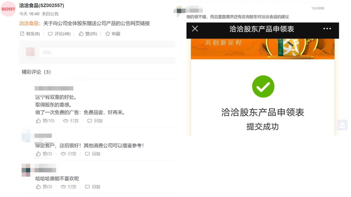This screenshot has height=197, width=351.
Task: Click the scroll-to-top button on the right edge
Action: [342, 125]
